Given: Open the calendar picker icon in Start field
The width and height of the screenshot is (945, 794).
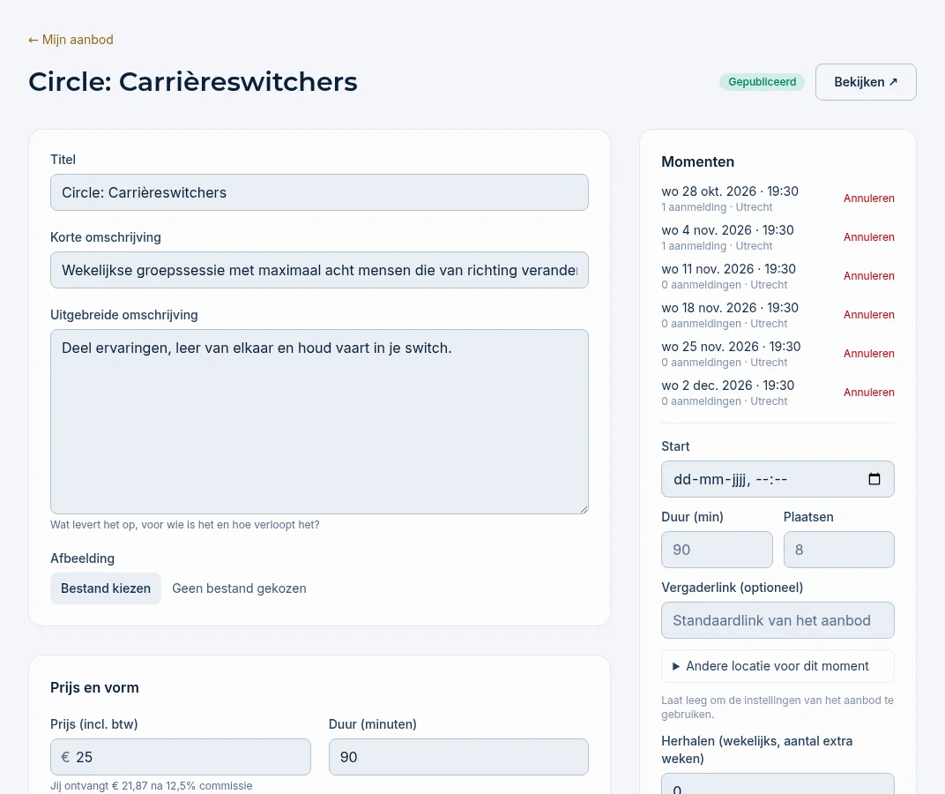Looking at the screenshot, I should pyautogui.click(x=874, y=479).
